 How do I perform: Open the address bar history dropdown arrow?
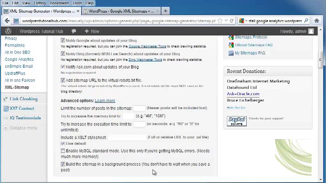click(x=226, y=21)
